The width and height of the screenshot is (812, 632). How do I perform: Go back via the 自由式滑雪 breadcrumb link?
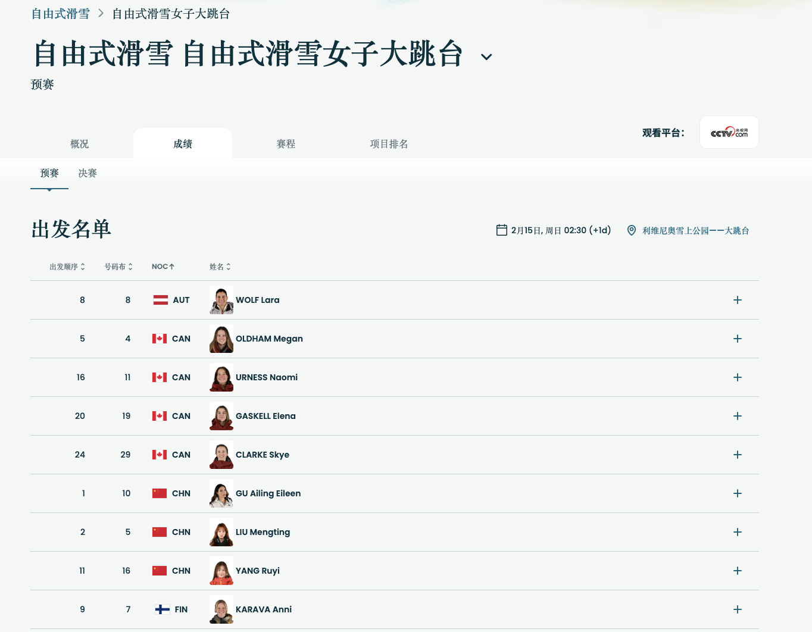[x=60, y=13]
